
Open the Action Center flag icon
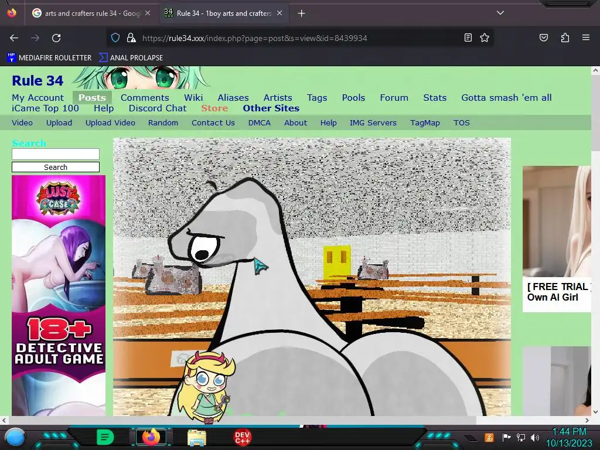(x=506, y=437)
